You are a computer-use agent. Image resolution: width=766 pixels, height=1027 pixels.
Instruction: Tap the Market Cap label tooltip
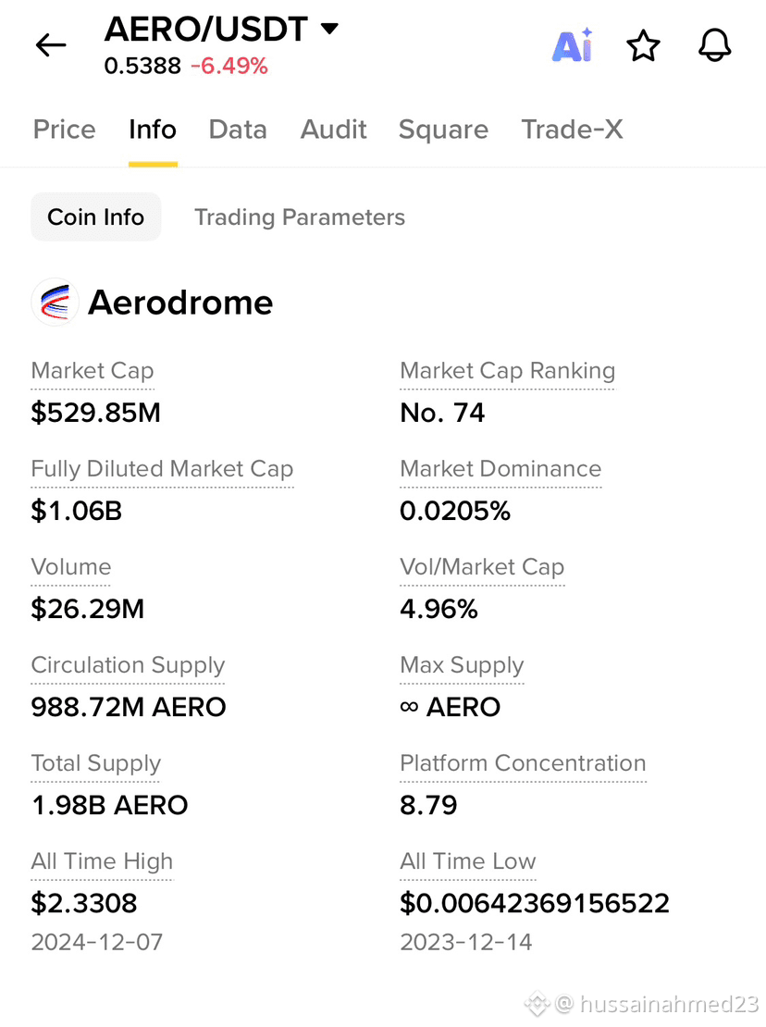(x=93, y=371)
